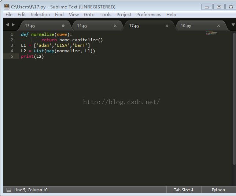Open the Edit menu
Image resolution: width=236 pixels, height=196 pixels.
22,15
